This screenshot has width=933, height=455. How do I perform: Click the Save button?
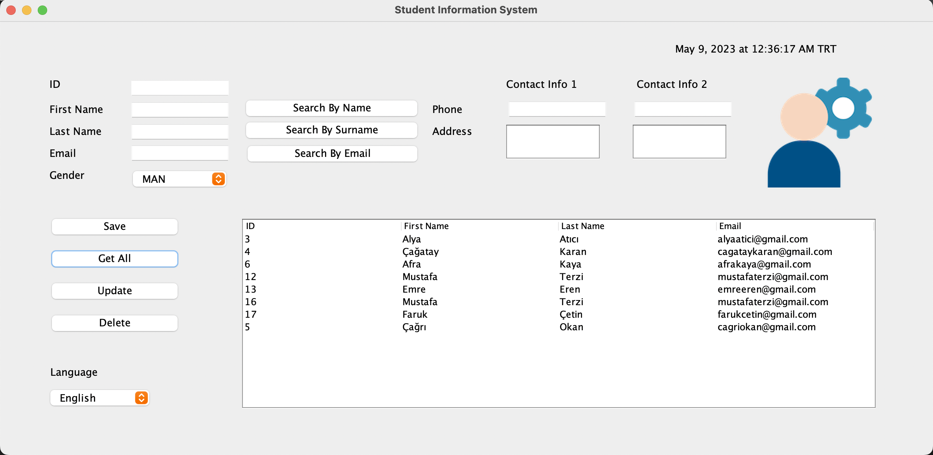[114, 226]
